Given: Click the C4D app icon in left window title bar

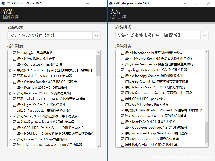Looking at the screenshot, I should point(3,3).
